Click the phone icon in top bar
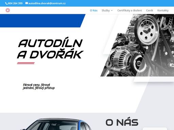Screen dimensions: 174x130 point(6,3)
